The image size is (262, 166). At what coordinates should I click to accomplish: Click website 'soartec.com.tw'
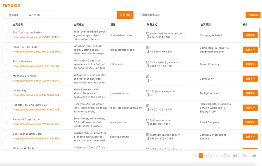[x=120, y=137]
